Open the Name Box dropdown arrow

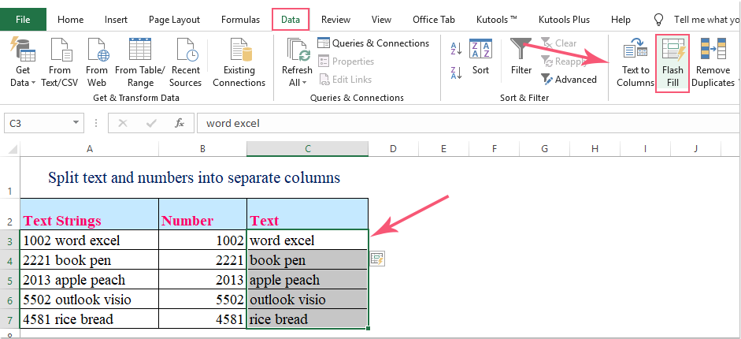coord(76,123)
